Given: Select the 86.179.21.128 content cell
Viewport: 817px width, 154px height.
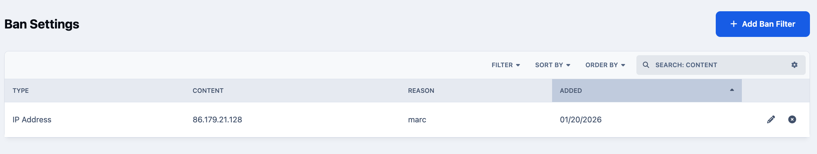Looking at the screenshot, I should [217, 120].
